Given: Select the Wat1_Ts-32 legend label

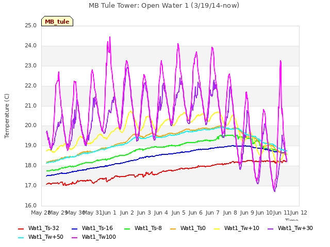Looking at the screenshot, I should [43, 228].
